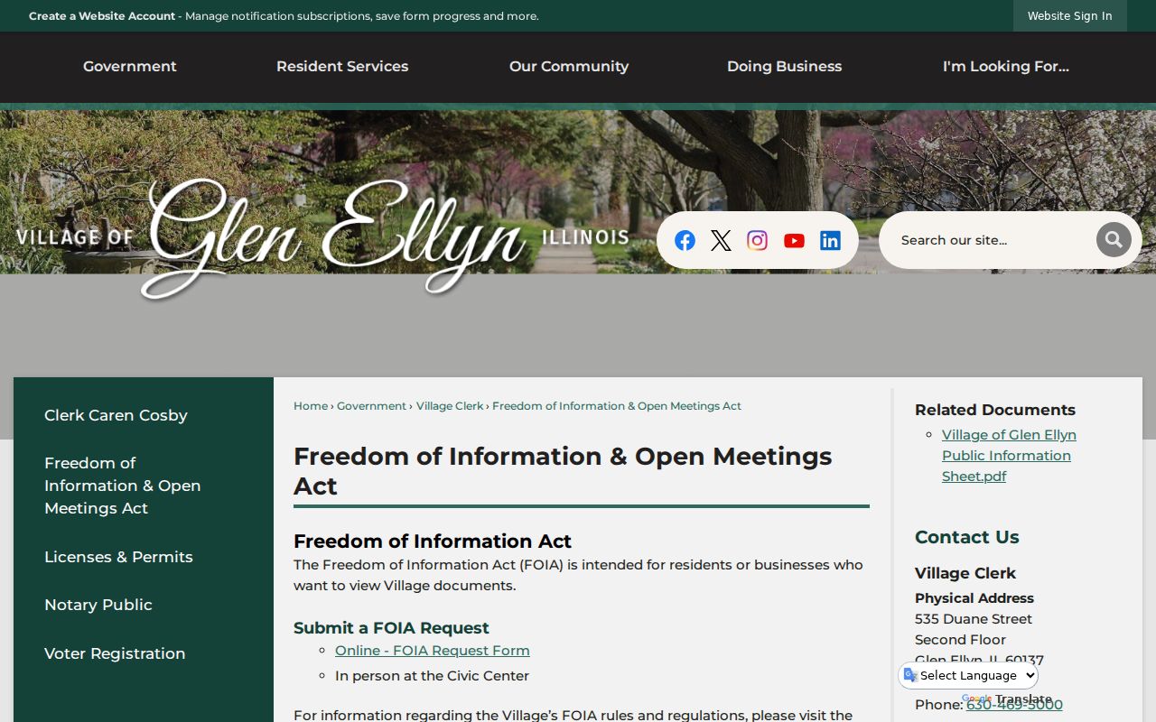1156x722 pixels.
Task: Click the '535 Duane Street' address text
Action: tap(974, 619)
